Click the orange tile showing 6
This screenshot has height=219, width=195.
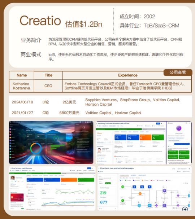pos(146,137)
